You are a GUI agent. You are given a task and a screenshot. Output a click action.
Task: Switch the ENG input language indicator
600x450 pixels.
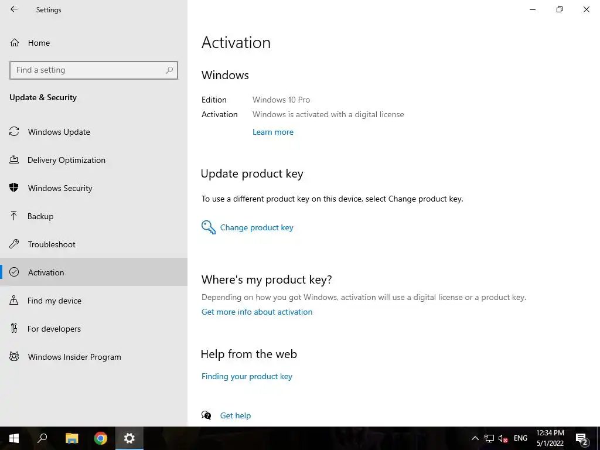[520, 438]
